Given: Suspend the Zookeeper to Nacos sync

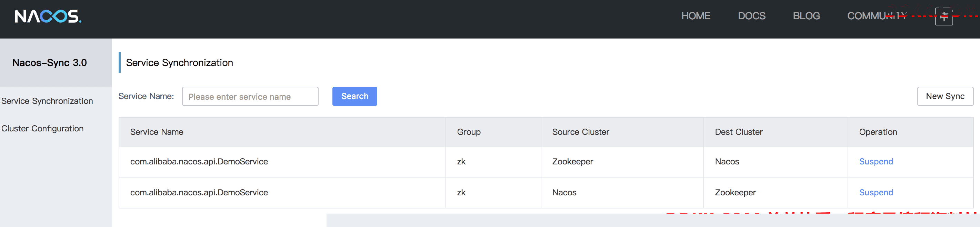Looking at the screenshot, I should 876,162.
